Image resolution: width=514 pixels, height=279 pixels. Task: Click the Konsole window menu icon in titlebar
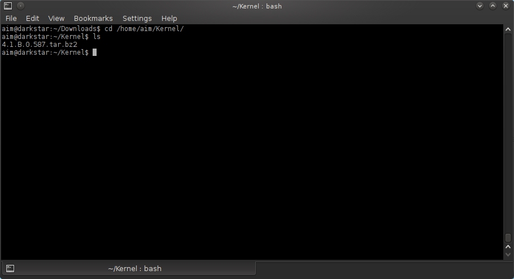8,6
